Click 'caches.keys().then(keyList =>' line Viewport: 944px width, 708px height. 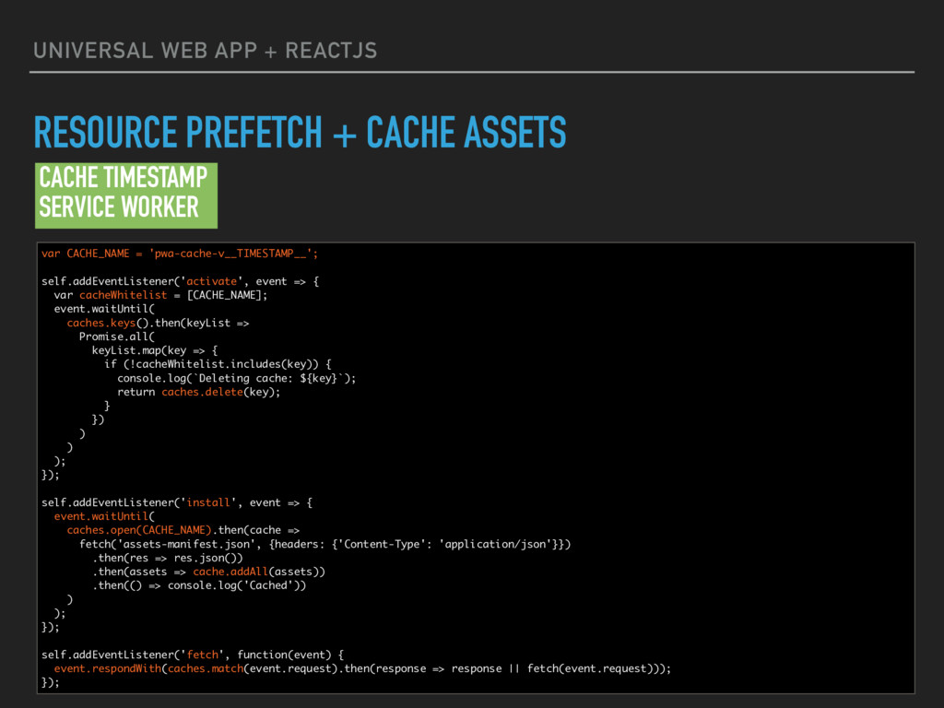click(x=158, y=323)
